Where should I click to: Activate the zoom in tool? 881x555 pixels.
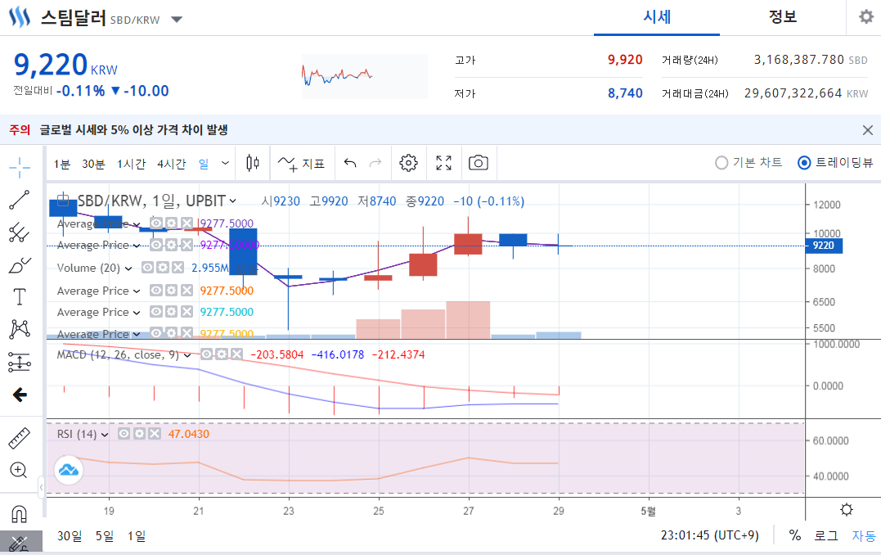19,470
